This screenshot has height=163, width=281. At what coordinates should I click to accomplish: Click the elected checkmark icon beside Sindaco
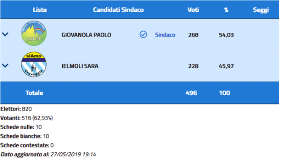(x=143, y=34)
